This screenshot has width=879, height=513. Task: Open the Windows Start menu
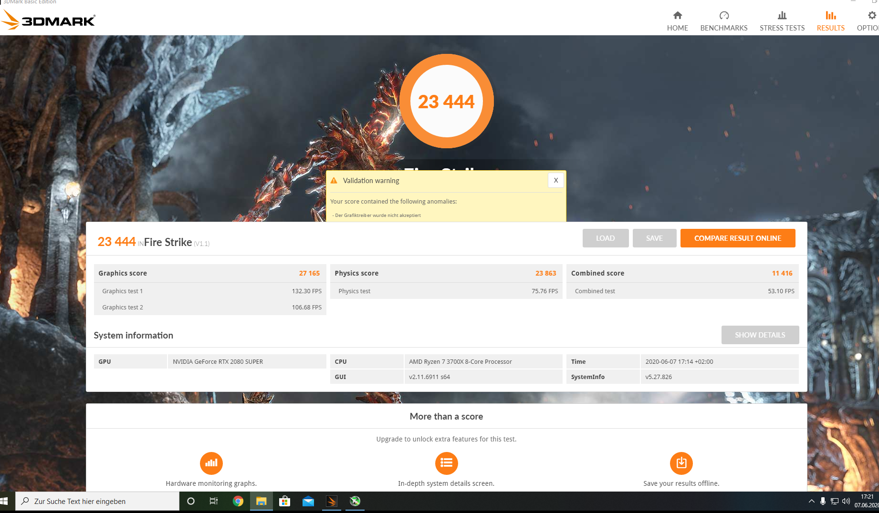(4, 501)
